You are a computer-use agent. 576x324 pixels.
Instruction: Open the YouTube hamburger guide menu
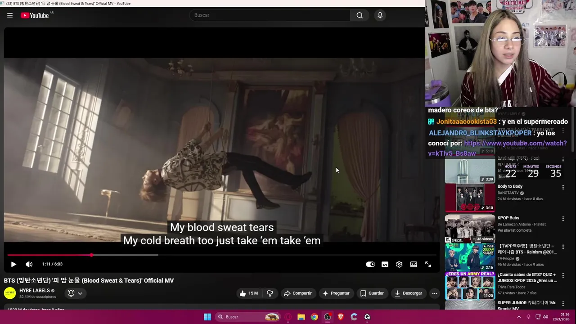(10, 15)
